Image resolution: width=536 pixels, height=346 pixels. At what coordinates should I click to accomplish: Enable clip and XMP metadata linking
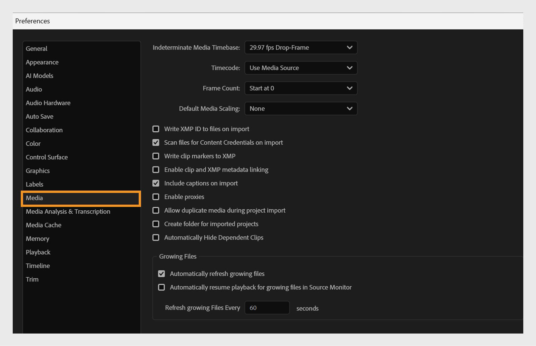click(156, 169)
